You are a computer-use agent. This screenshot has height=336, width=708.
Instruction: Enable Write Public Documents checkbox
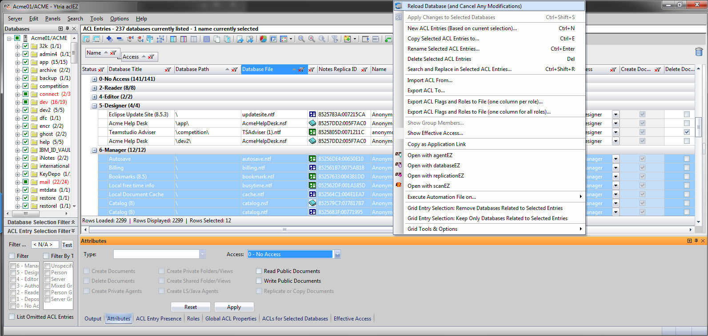(x=259, y=281)
